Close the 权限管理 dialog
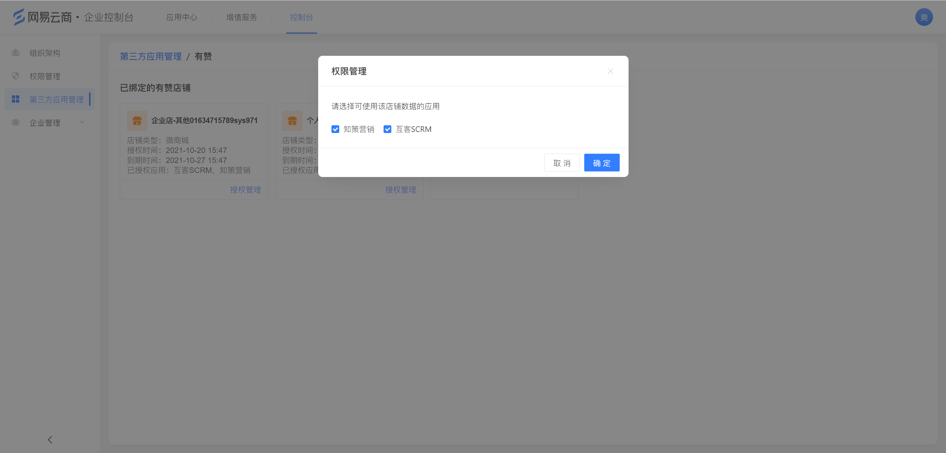 click(x=610, y=71)
